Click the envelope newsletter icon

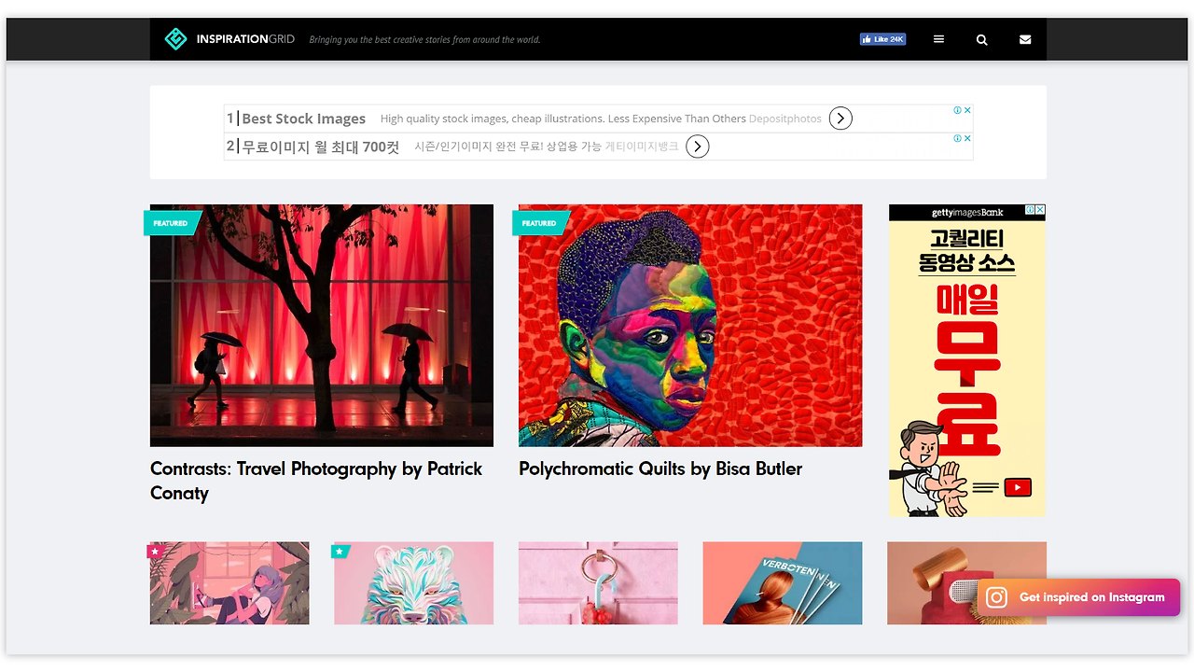1025,39
